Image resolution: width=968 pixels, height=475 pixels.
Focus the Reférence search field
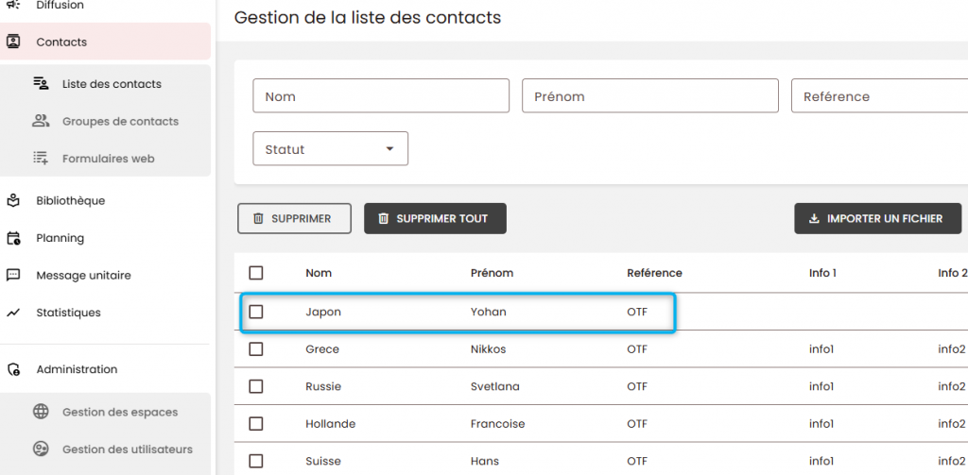coord(880,95)
